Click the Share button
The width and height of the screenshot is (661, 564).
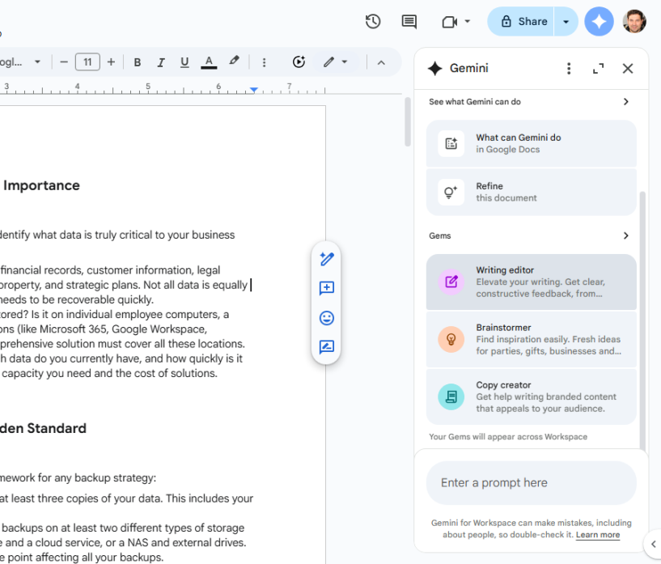(x=520, y=22)
